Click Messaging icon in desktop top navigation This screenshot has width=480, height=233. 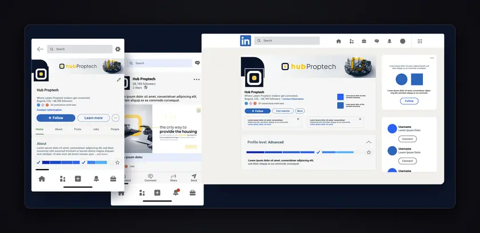(x=377, y=41)
